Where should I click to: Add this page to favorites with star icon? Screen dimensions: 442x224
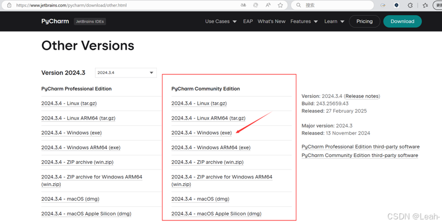(x=280, y=5)
